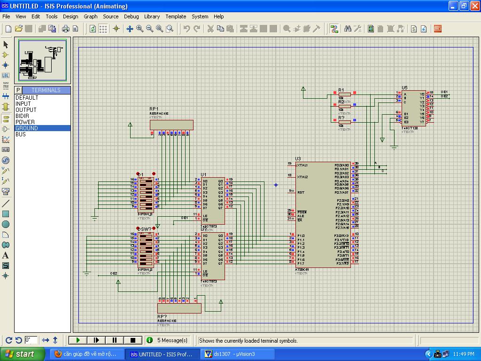Click the '5 Message(s)' simulation log

point(172,340)
